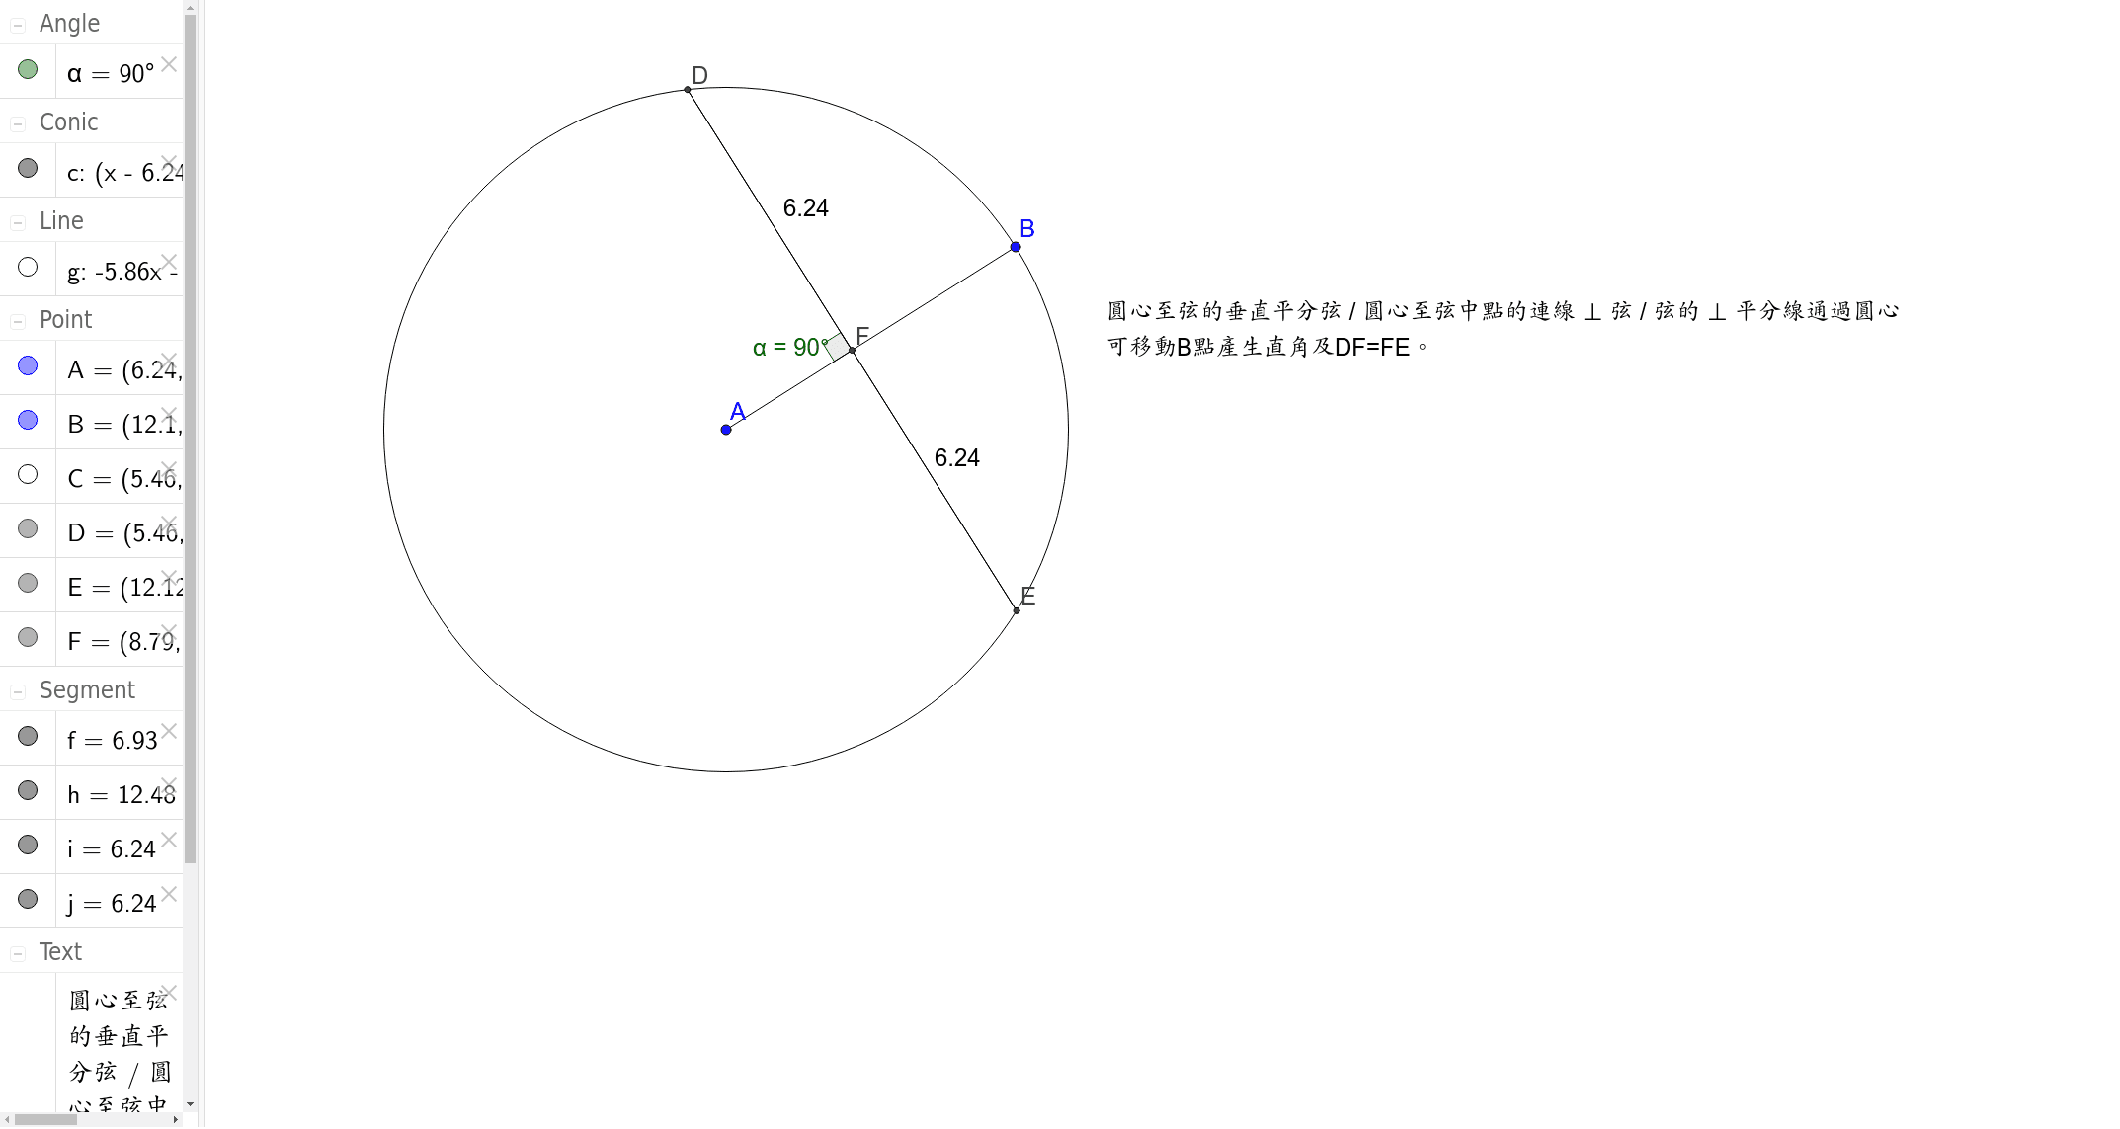This screenshot has height=1129, width=2120.
Task: Select the Text section label
Action: coord(59,951)
